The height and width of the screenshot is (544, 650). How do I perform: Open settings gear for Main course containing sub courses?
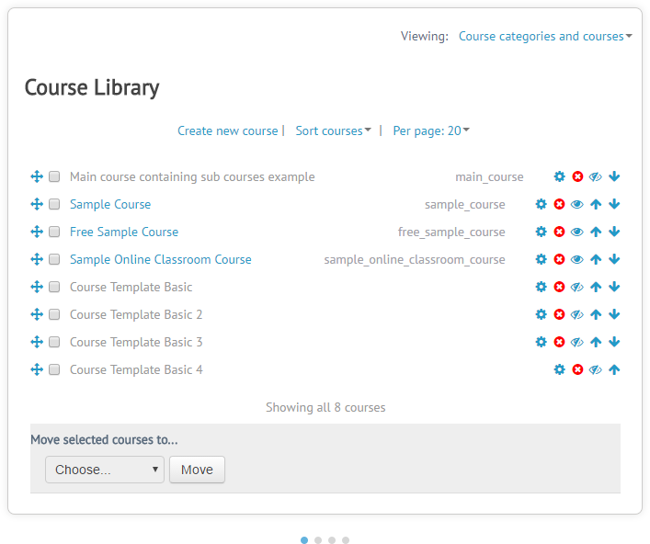[x=559, y=177]
